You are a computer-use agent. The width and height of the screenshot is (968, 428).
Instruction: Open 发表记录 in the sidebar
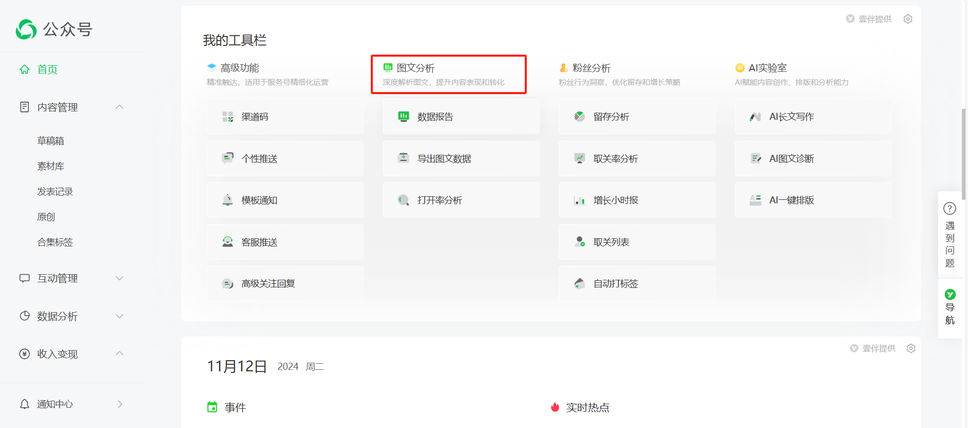pyautogui.click(x=55, y=191)
